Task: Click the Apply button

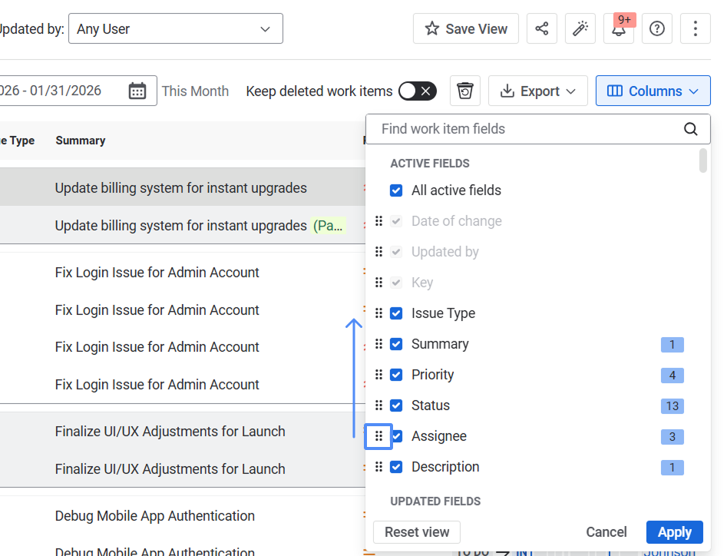Action: coord(674,532)
